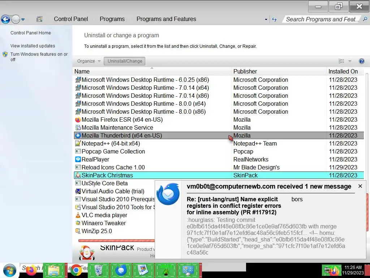Click Programs and Features breadcrumb
Image resolution: width=370 pixels, height=278 pixels.
[166, 19]
